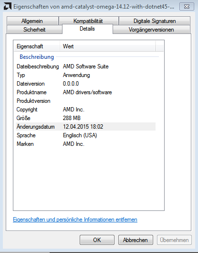Viewport: 198px width, 253px height.
Task: Select the Digitale Signaturen tab
Action: click(155, 21)
